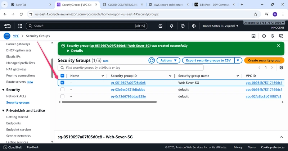Bookmark this page with the star
The image size is (288, 151).
pyautogui.click(x=256, y=14)
